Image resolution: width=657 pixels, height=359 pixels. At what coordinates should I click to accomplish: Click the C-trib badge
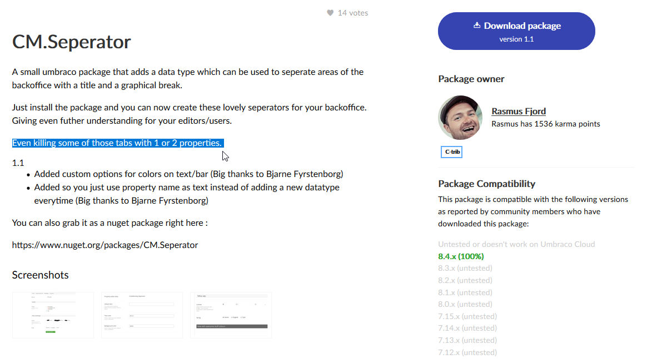click(x=451, y=152)
